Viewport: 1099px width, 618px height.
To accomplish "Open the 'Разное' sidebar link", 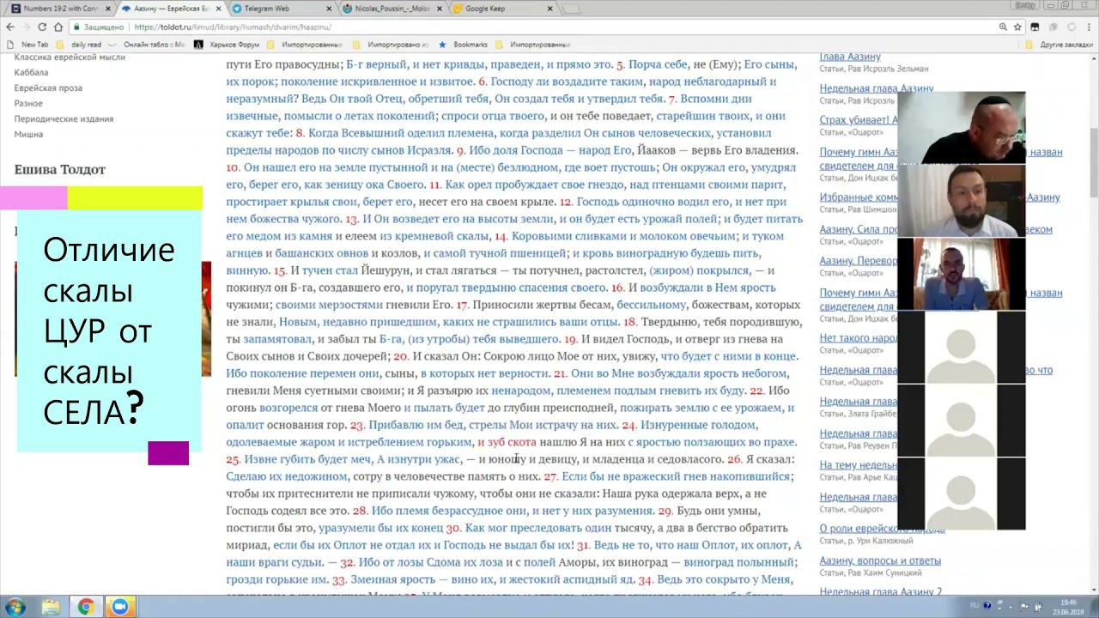I will click(28, 103).
